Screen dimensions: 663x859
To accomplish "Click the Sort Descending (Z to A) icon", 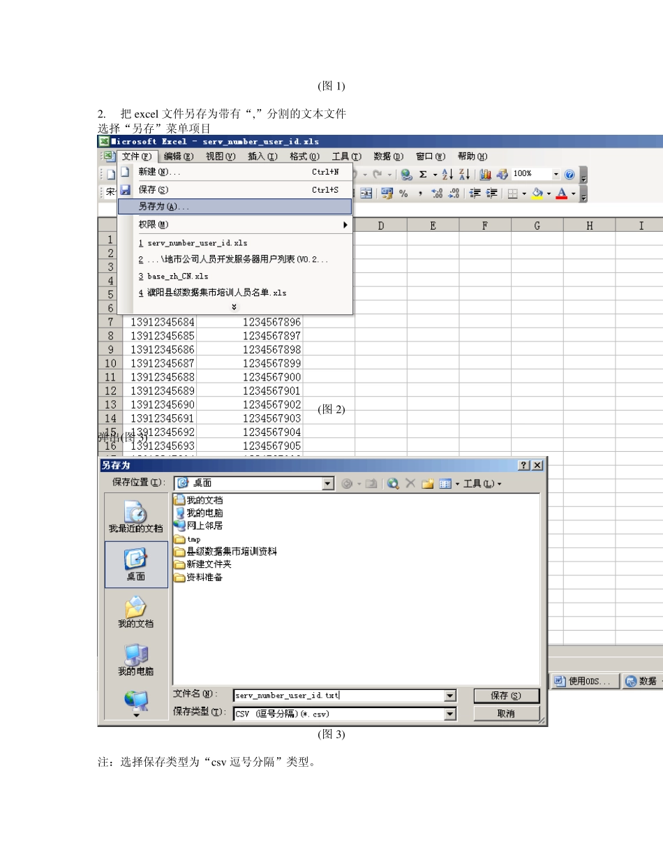I will pos(464,175).
